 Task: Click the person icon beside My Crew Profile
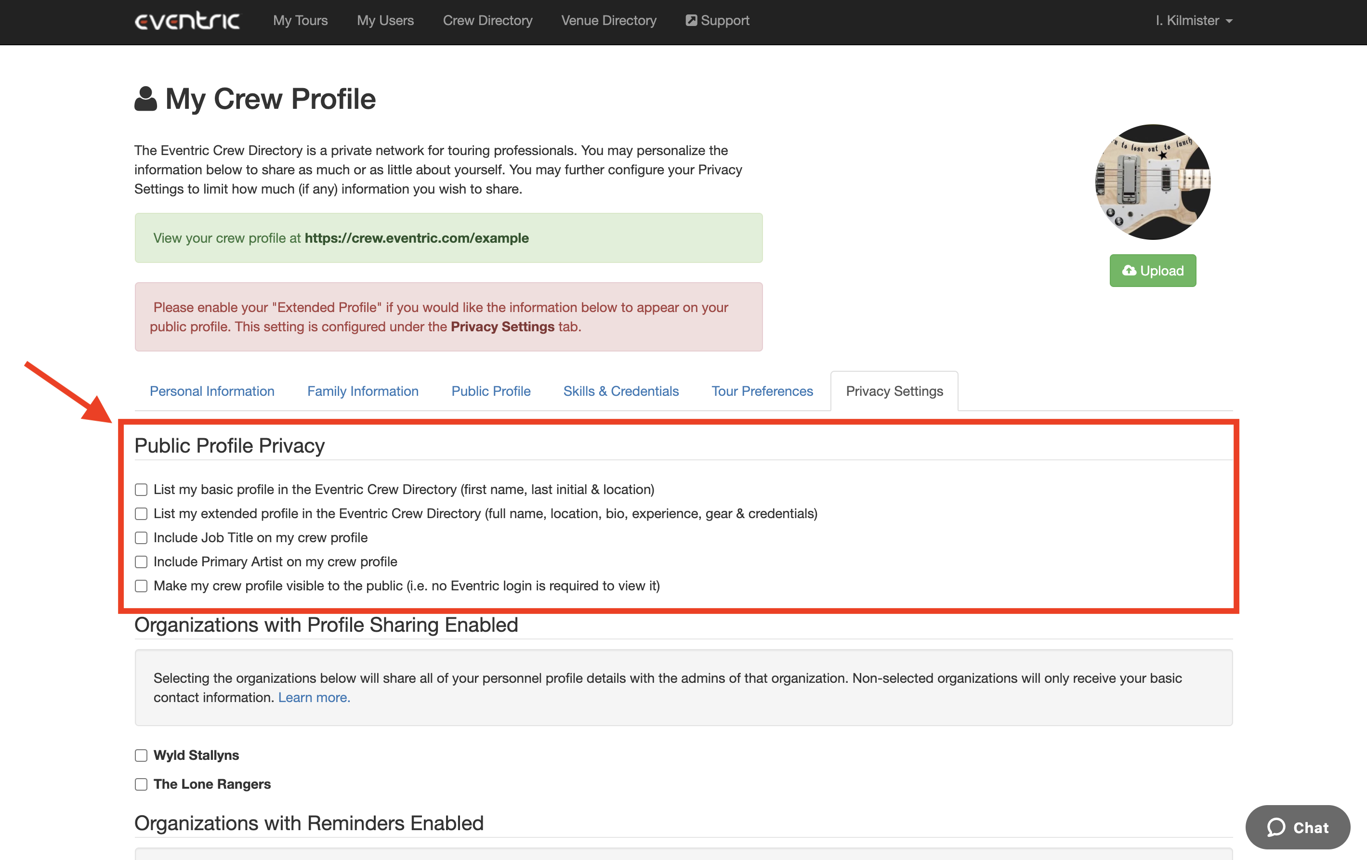click(x=145, y=99)
